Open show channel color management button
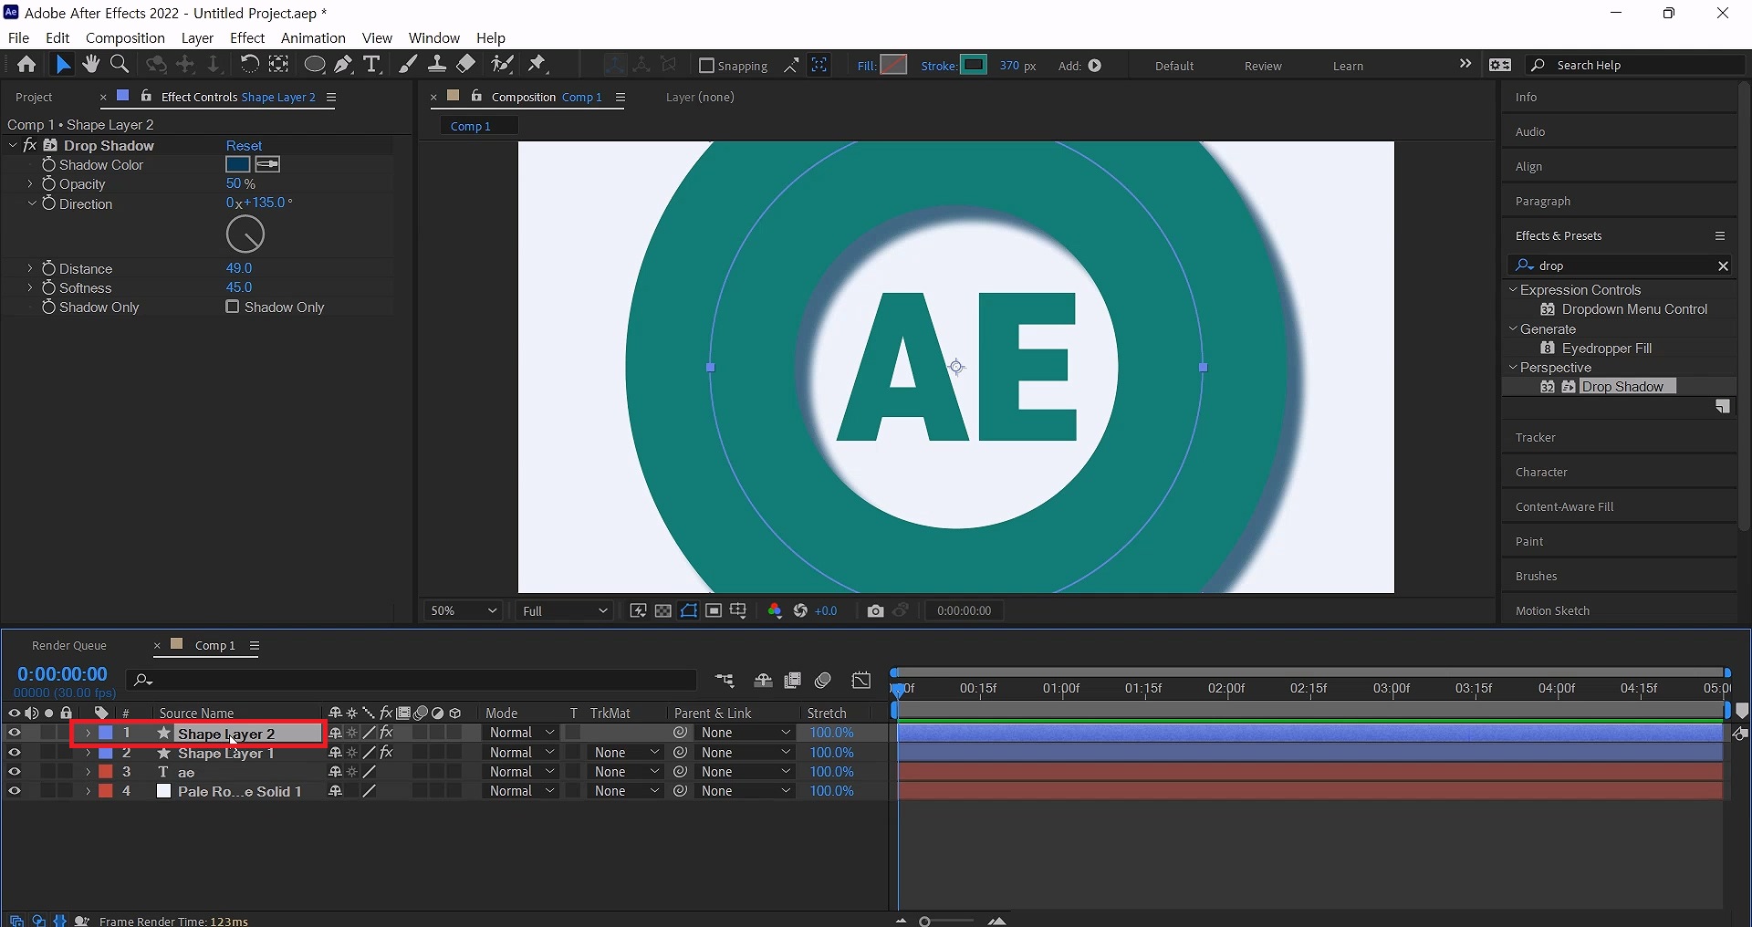 pyautogui.click(x=775, y=610)
